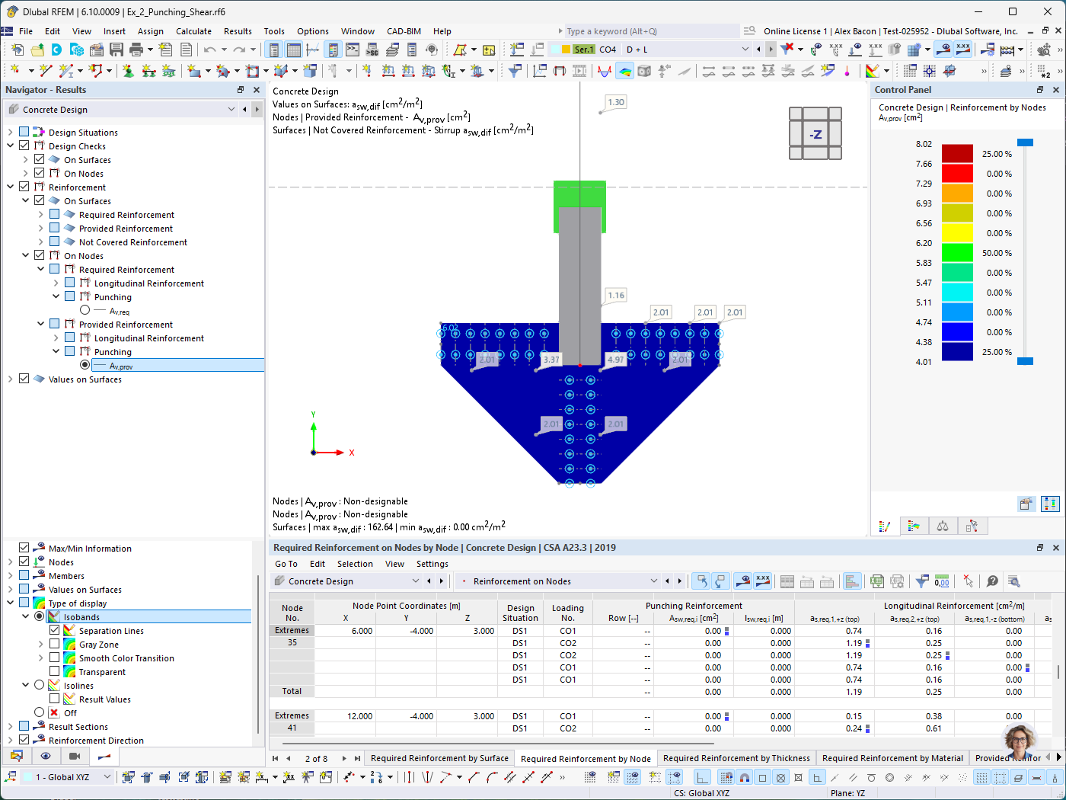The height and width of the screenshot is (800, 1066).
Task: Click the balance scale icon in Control Panel
Action: click(x=943, y=526)
